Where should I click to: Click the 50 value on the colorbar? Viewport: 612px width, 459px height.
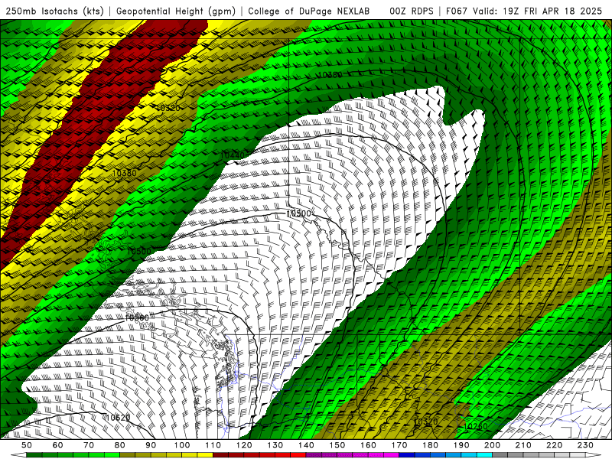27,445
